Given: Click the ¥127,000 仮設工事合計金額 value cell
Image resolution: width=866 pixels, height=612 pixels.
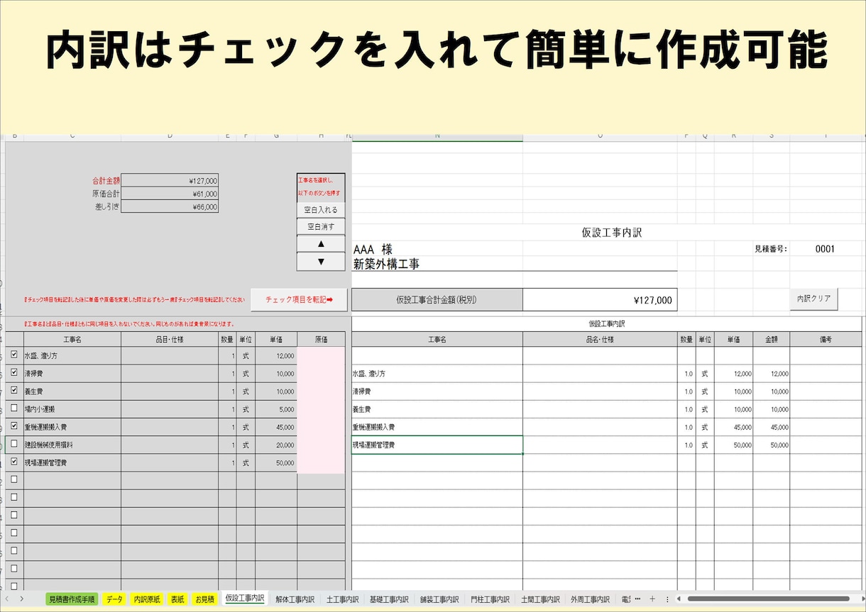Looking at the screenshot, I should (600, 300).
